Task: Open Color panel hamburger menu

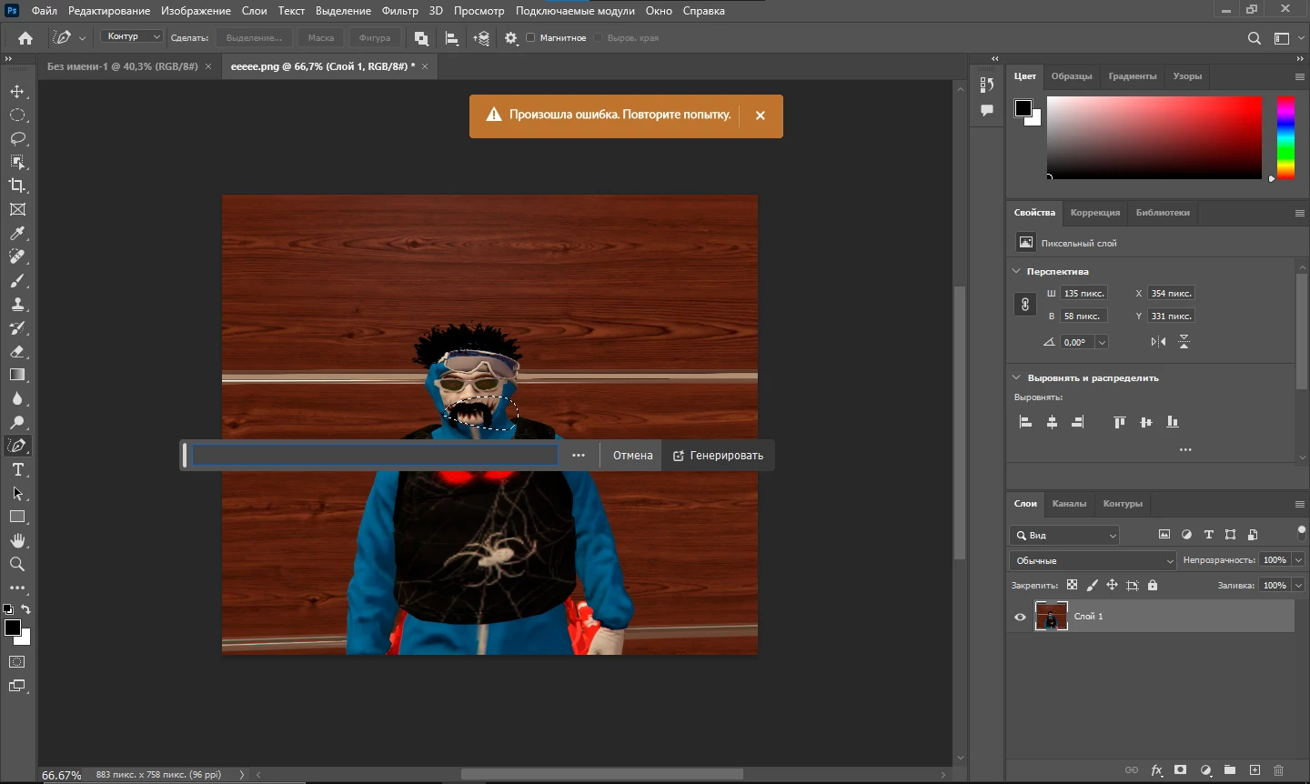Action: click(1299, 76)
